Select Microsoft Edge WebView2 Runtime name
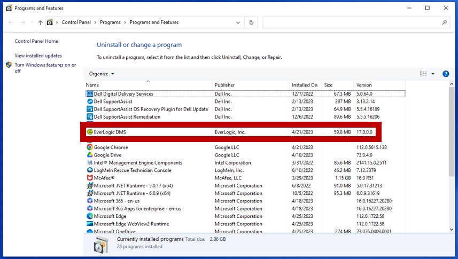Image resolution: width=458 pixels, height=259 pixels. click(131, 224)
